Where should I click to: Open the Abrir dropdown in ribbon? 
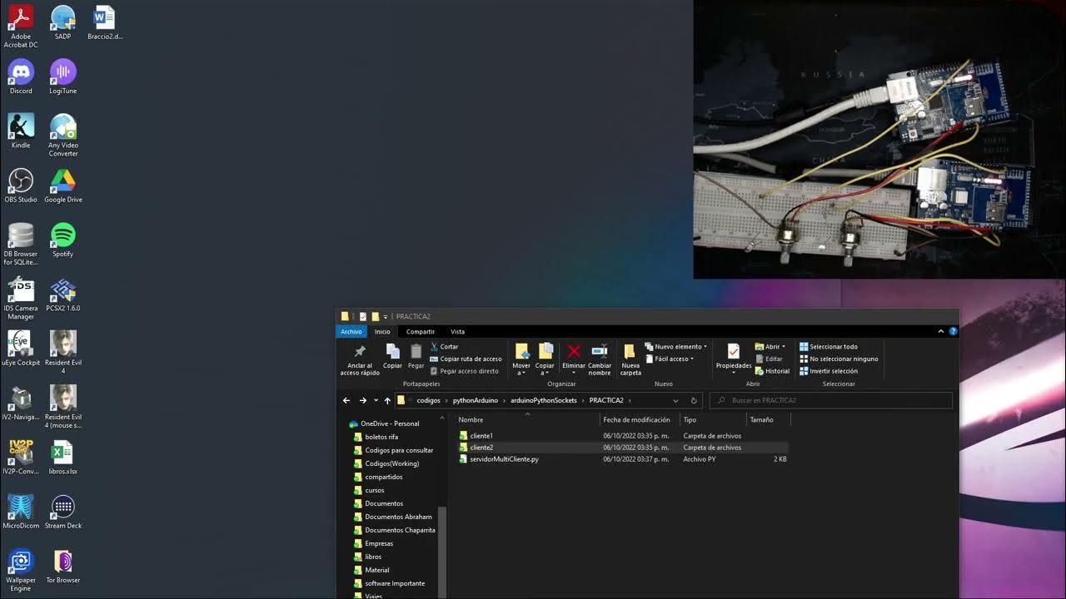point(770,347)
